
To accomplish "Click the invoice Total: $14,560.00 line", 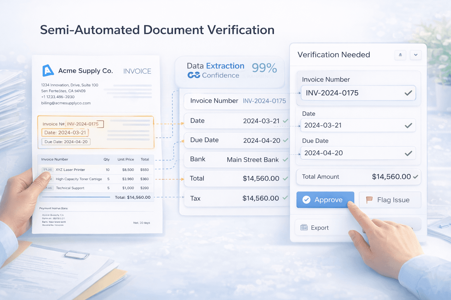I will coord(133,197).
